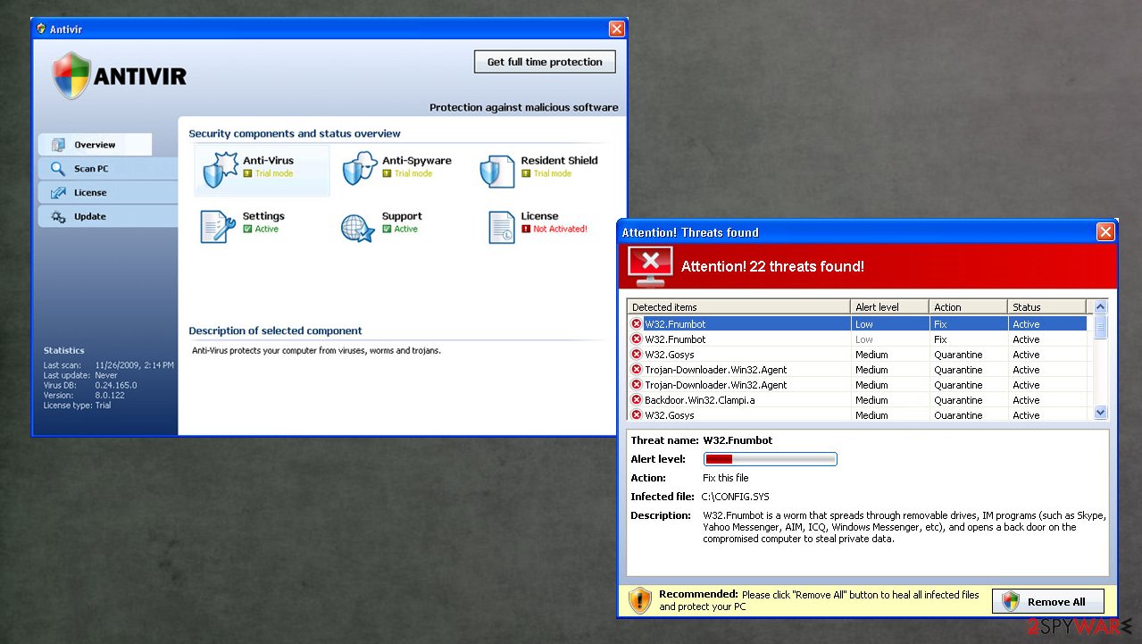Click the Anti-Spyware component label
Screen dimensions: 1142x644
click(417, 161)
